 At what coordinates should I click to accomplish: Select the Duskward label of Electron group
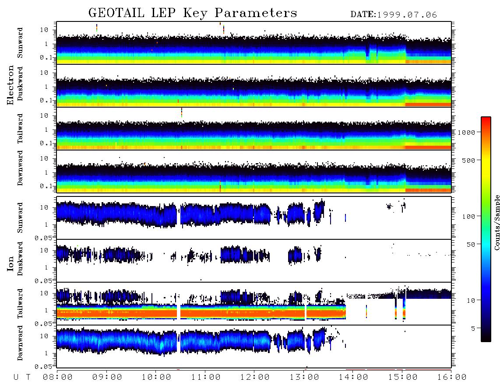[20, 84]
